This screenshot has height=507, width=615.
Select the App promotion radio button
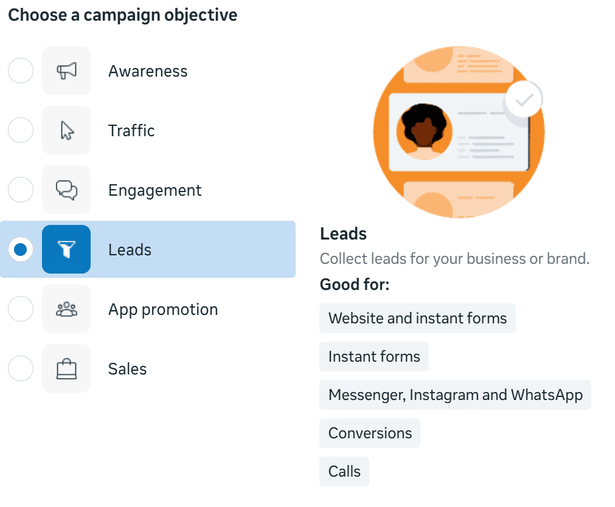(21, 309)
